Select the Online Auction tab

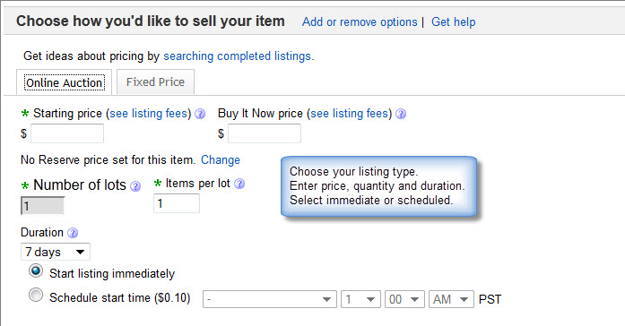coord(65,82)
